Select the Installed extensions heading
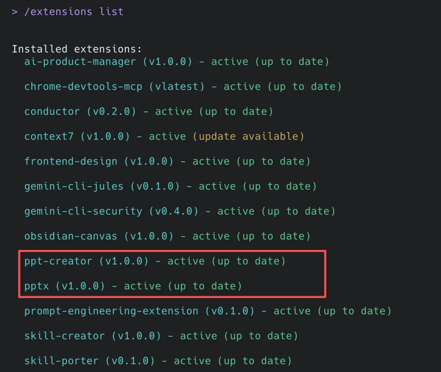Image resolution: width=441 pixels, height=372 pixels. click(x=76, y=49)
